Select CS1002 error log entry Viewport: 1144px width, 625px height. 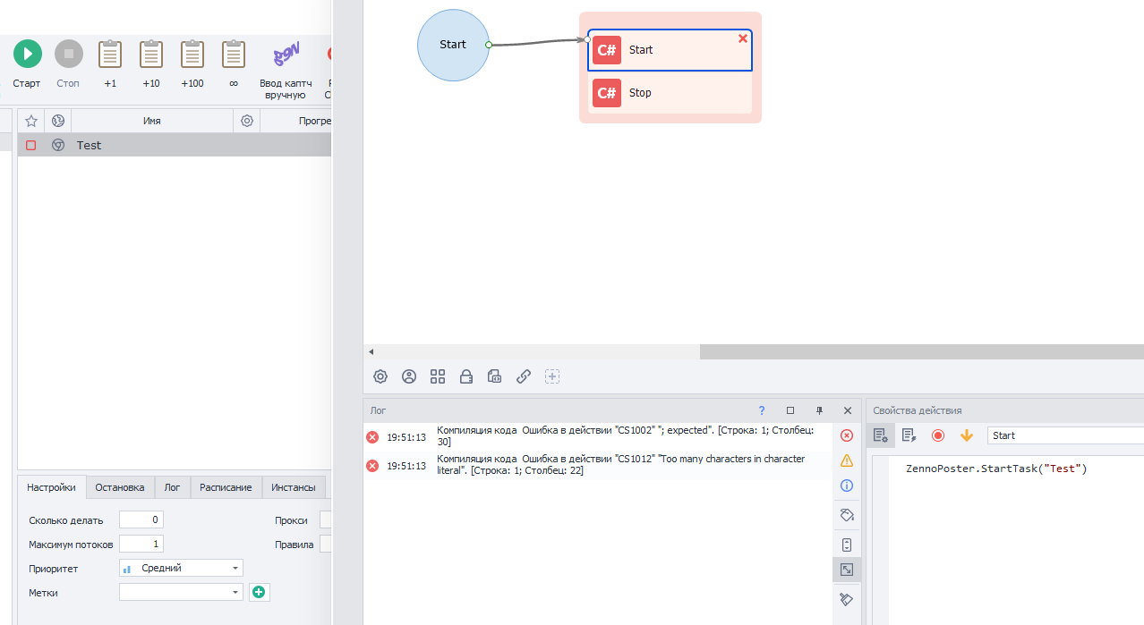(x=598, y=436)
